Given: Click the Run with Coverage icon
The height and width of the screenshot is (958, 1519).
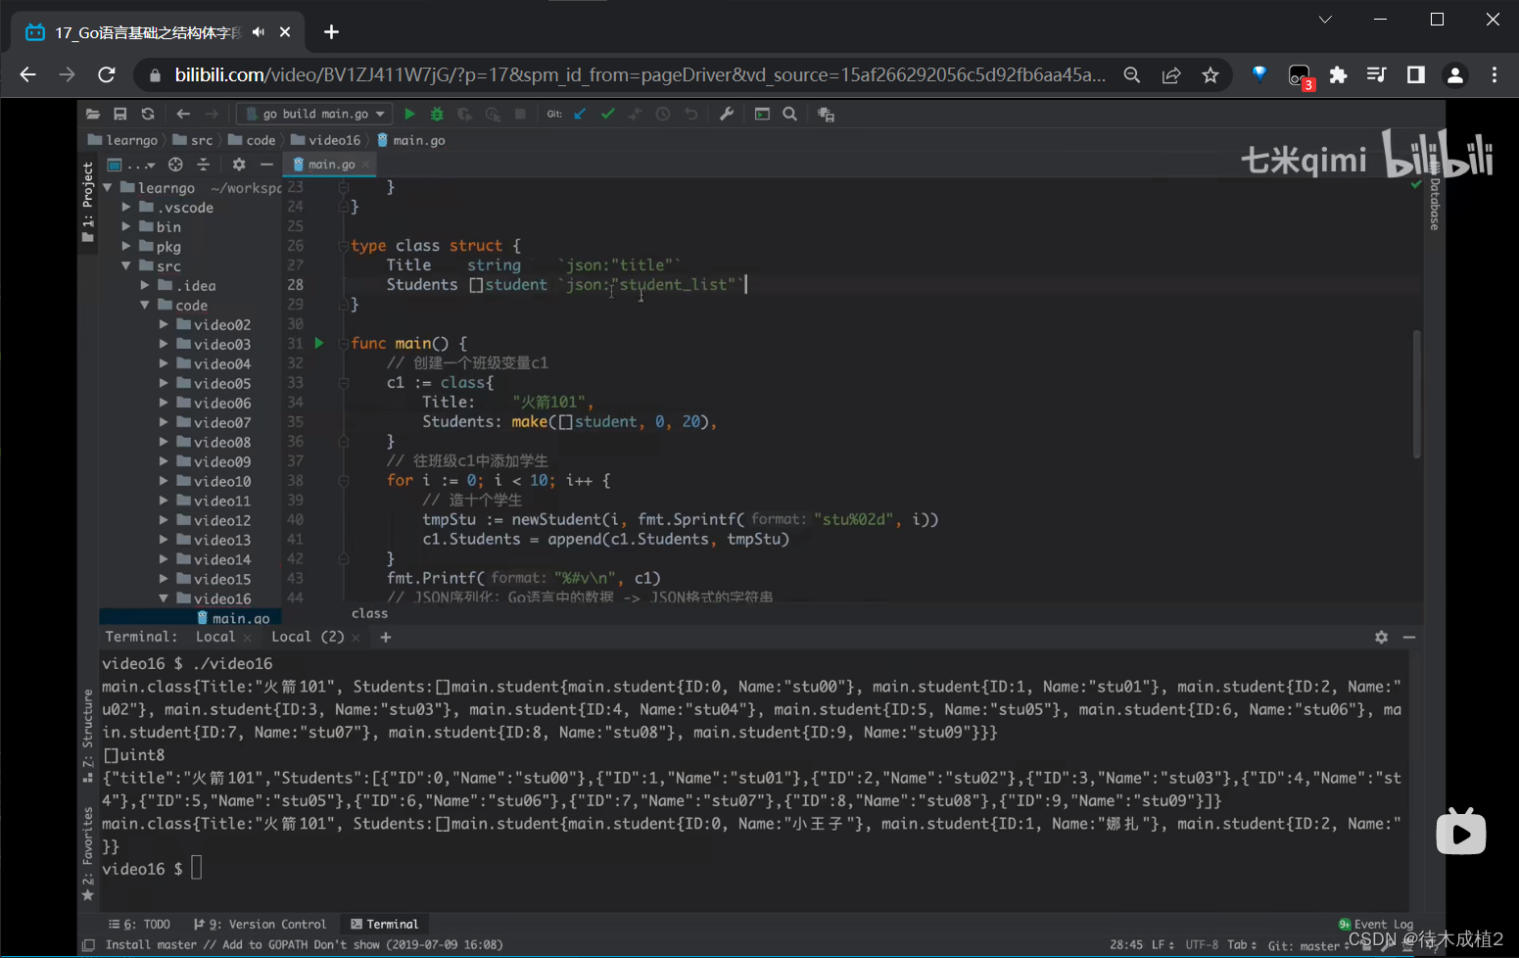Looking at the screenshot, I should [464, 115].
